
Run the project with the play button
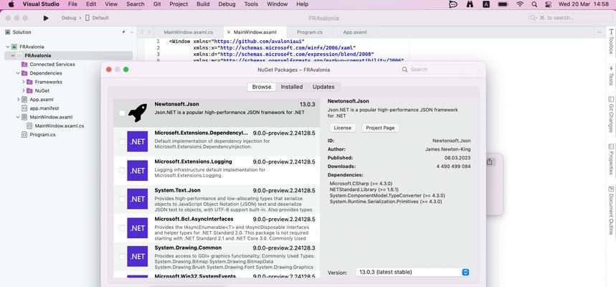click(46, 18)
